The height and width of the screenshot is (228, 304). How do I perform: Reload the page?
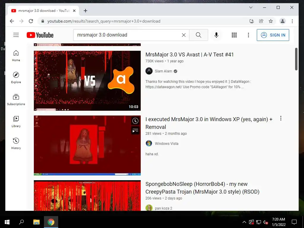pyautogui.click(x=31, y=21)
